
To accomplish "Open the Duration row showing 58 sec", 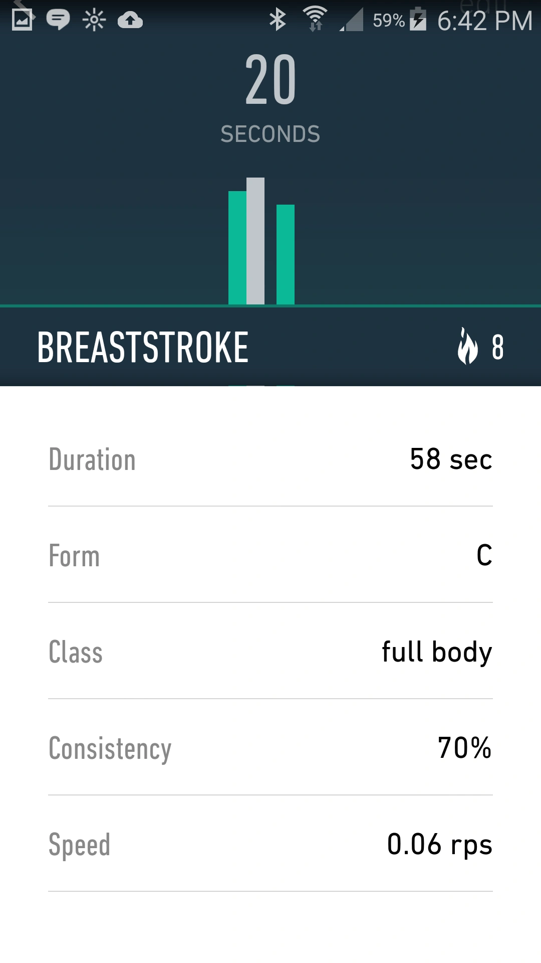I will (x=270, y=459).
